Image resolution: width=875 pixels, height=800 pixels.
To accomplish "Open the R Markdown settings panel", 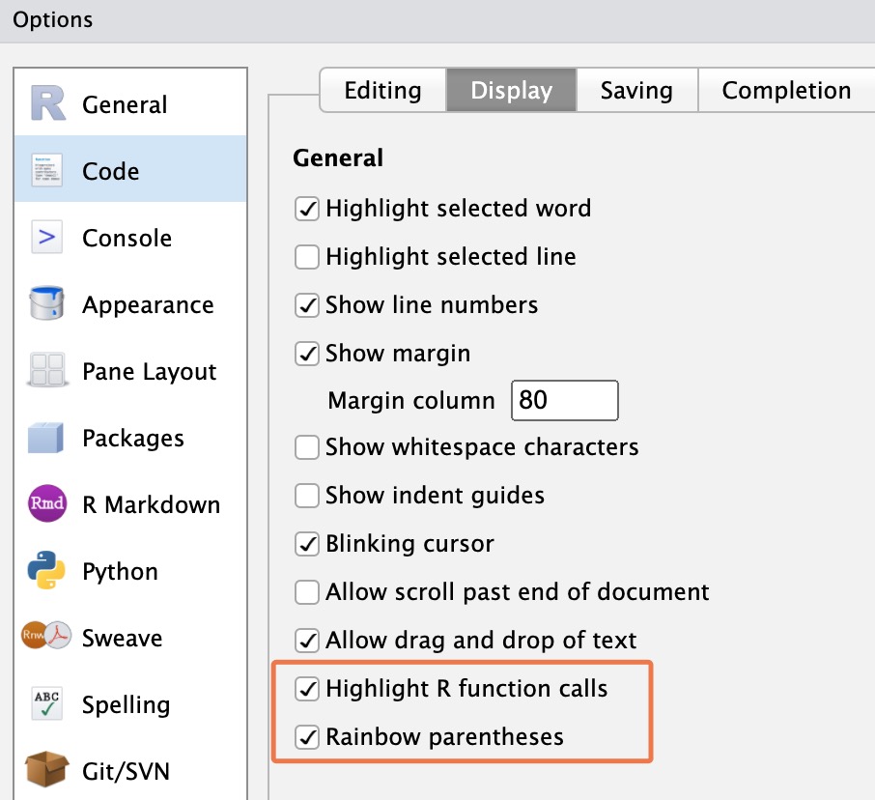I will coord(43,503).
